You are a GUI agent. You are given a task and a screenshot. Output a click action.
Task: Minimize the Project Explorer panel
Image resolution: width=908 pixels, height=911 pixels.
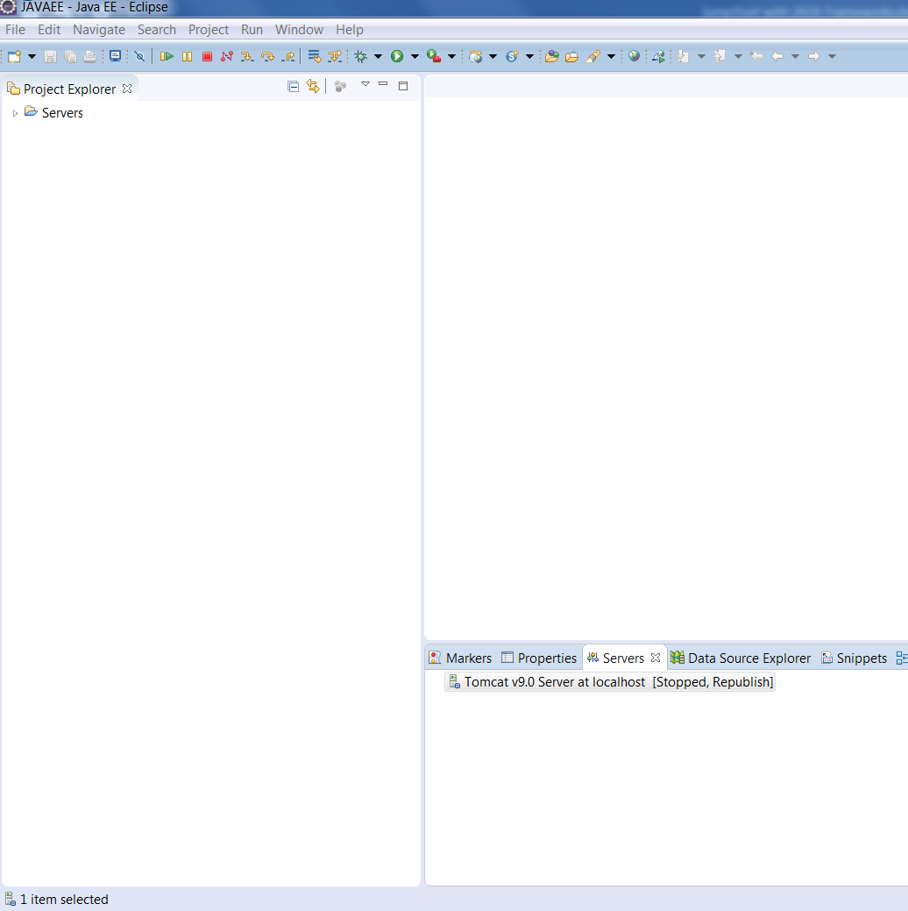click(383, 83)
